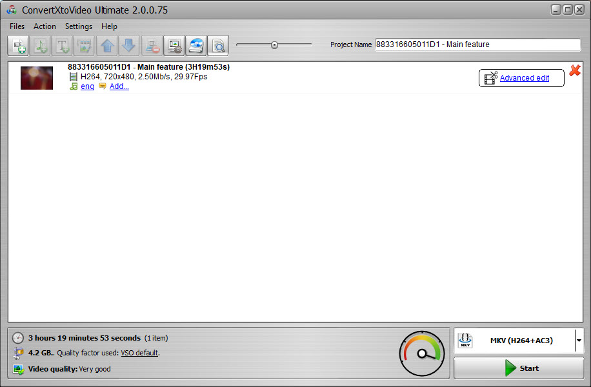Image resolution: width=591 pixels, height=387 pixels.
Task: Open the VSO default quality factor link
Action: [139, 353]
